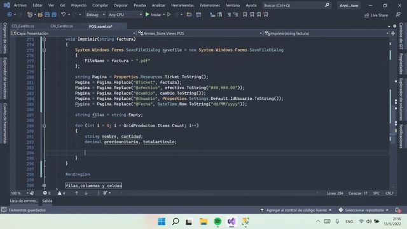Viewport: 407px width, 229px height.
Task: Click the green Iniciar play icon
Action: click(147, 15)
